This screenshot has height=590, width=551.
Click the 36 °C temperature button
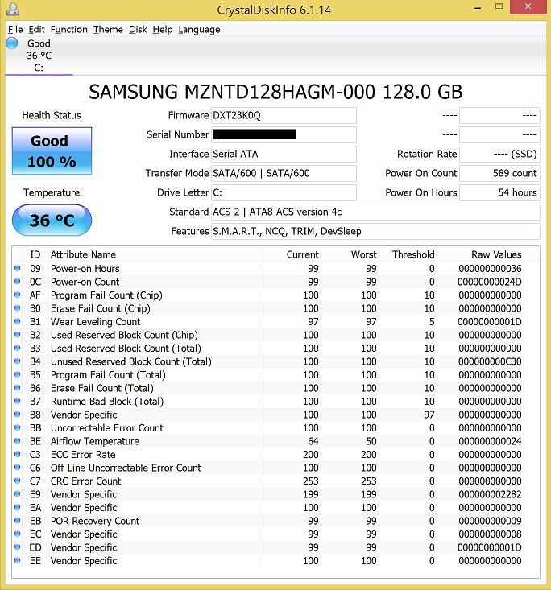[x=52, y=220]
